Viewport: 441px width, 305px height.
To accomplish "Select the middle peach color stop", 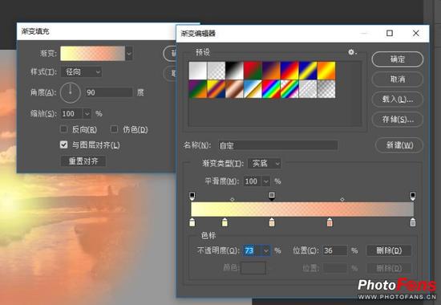I will coord(272,222).
